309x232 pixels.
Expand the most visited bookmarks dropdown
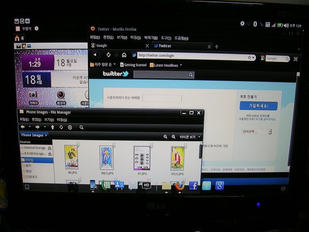pos(115,64)
